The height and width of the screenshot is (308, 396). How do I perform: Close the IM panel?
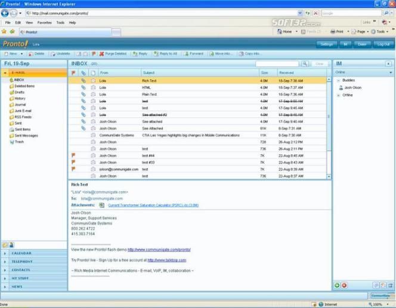tap(388, 64)
